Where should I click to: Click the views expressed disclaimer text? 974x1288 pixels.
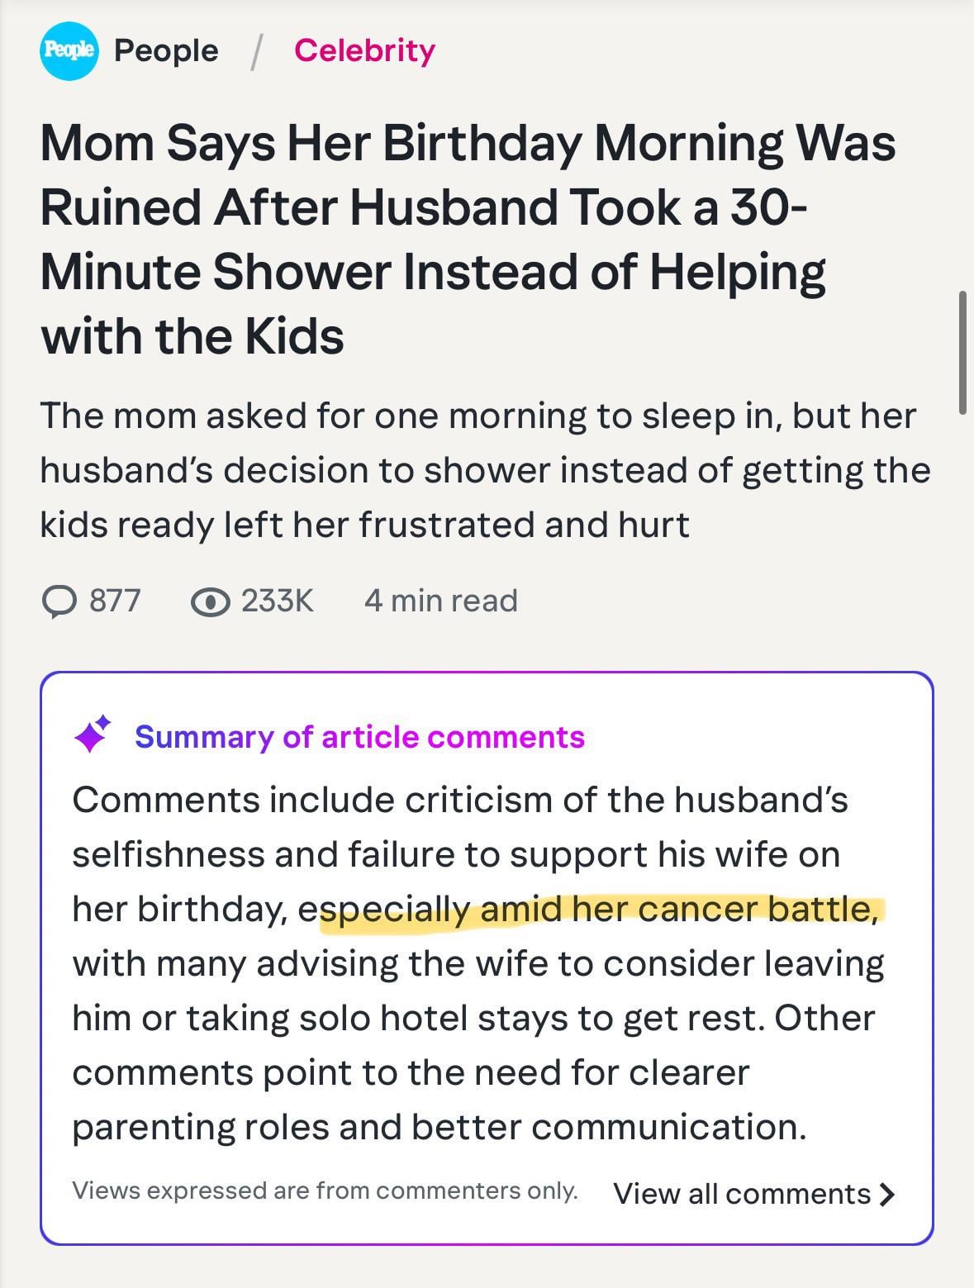[x=325, y=1191]
